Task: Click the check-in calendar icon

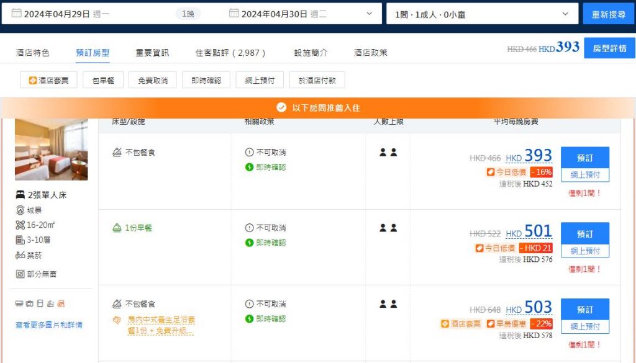Action: tap(17, 14)
